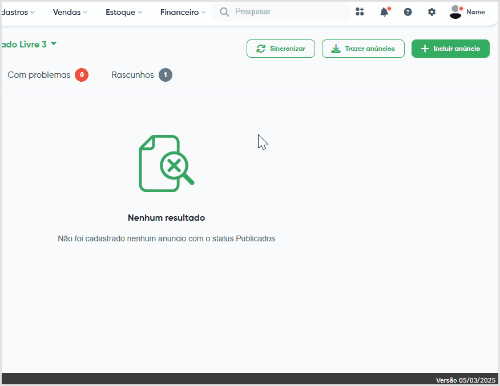Viewport: 500px width, 386px height.
Task: Click the Trazer anúncios button
Action: (x=363, y=49)
